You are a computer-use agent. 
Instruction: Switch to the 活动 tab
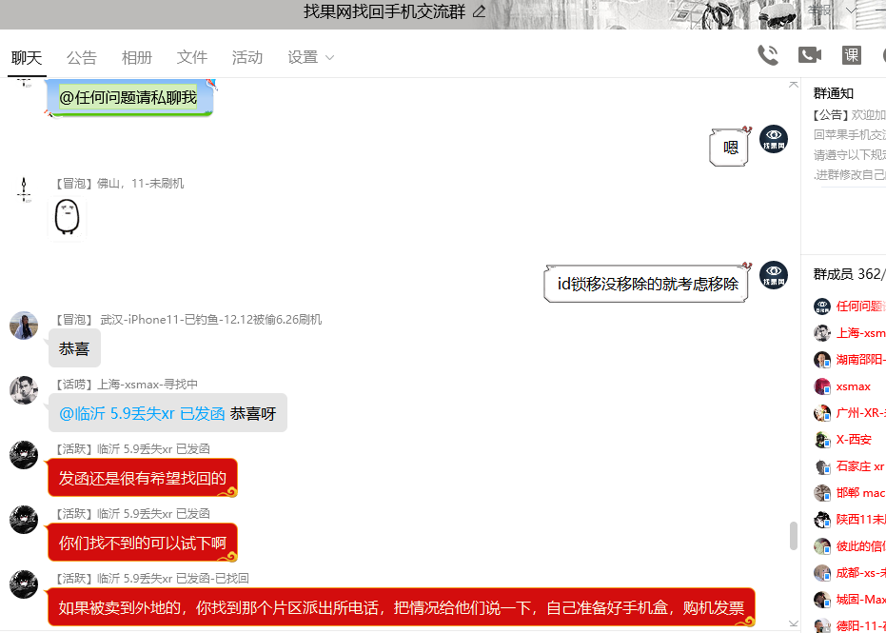246,58
